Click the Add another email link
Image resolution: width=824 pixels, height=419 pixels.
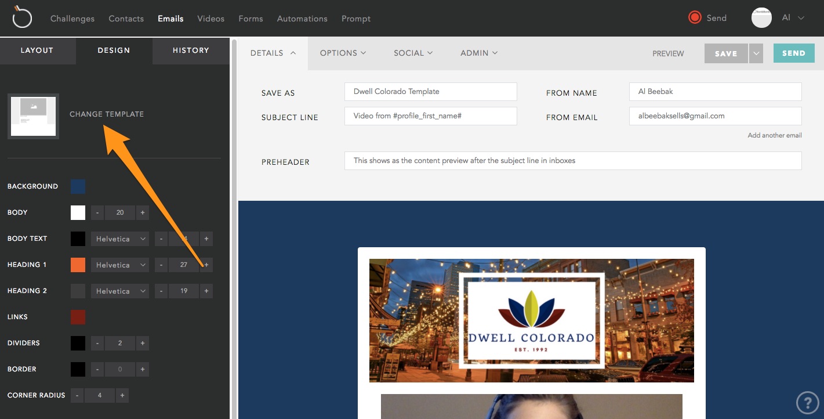click(775, 135)
